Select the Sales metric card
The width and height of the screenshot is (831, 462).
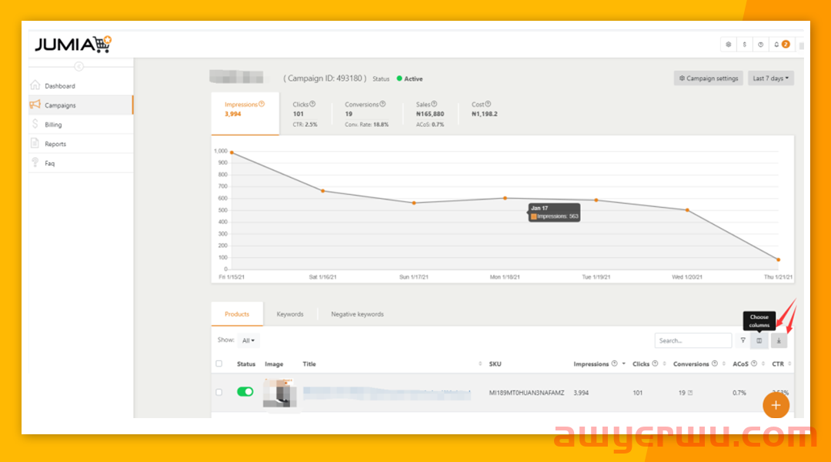(430, 113)
